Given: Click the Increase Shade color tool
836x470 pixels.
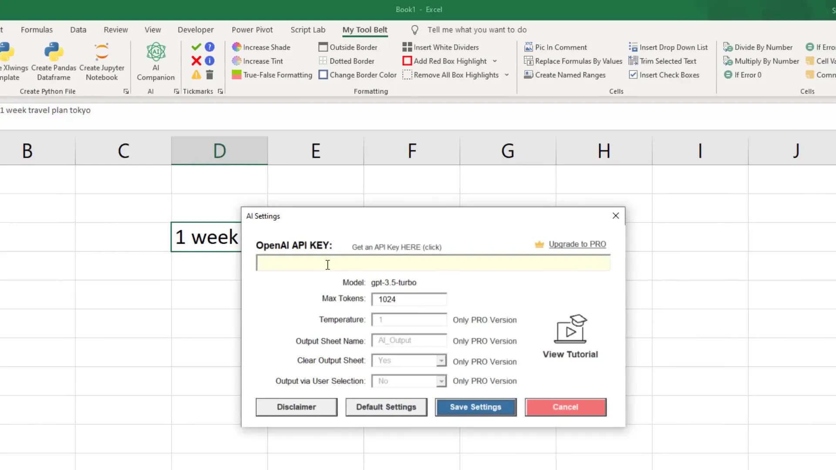Looking at the screenshot, I should tap(261, 47).
